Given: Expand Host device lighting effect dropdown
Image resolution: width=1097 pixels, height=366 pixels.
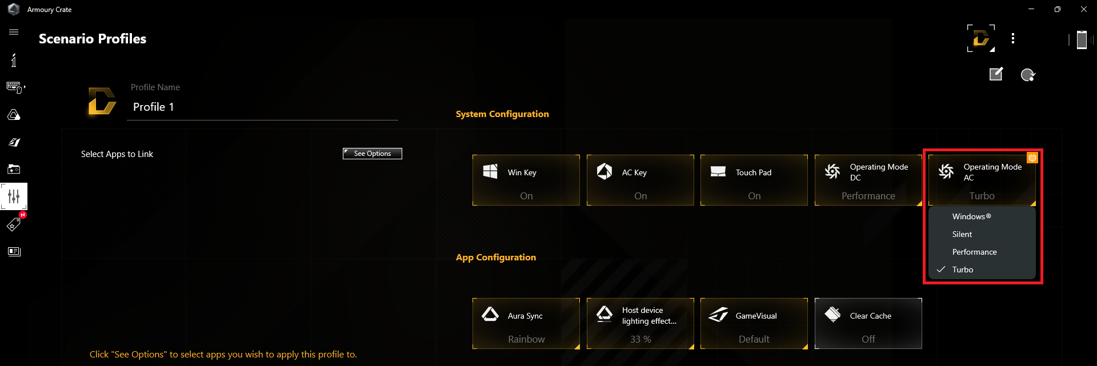Looking at the screenshot, I should click(640, 323).
